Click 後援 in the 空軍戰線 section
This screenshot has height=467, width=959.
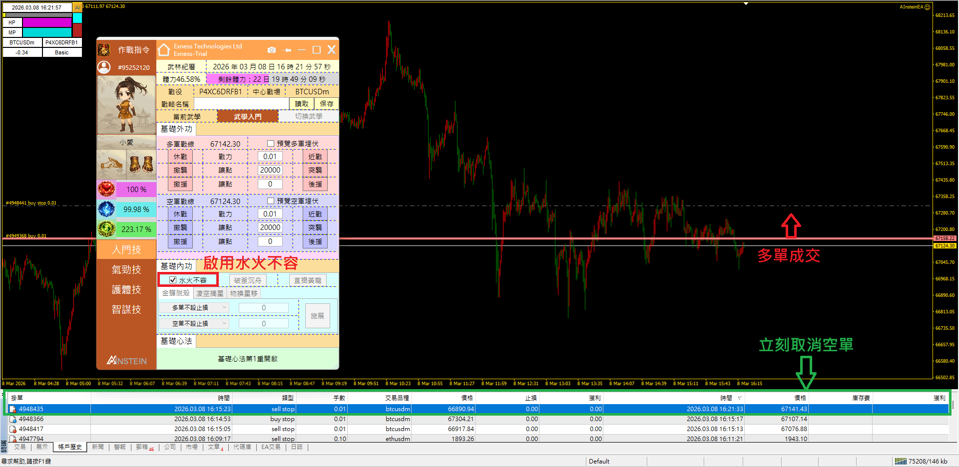click(315, 241)
